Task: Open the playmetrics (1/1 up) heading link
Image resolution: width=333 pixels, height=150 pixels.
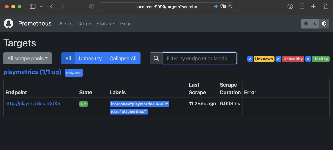Action: [32, 72]
